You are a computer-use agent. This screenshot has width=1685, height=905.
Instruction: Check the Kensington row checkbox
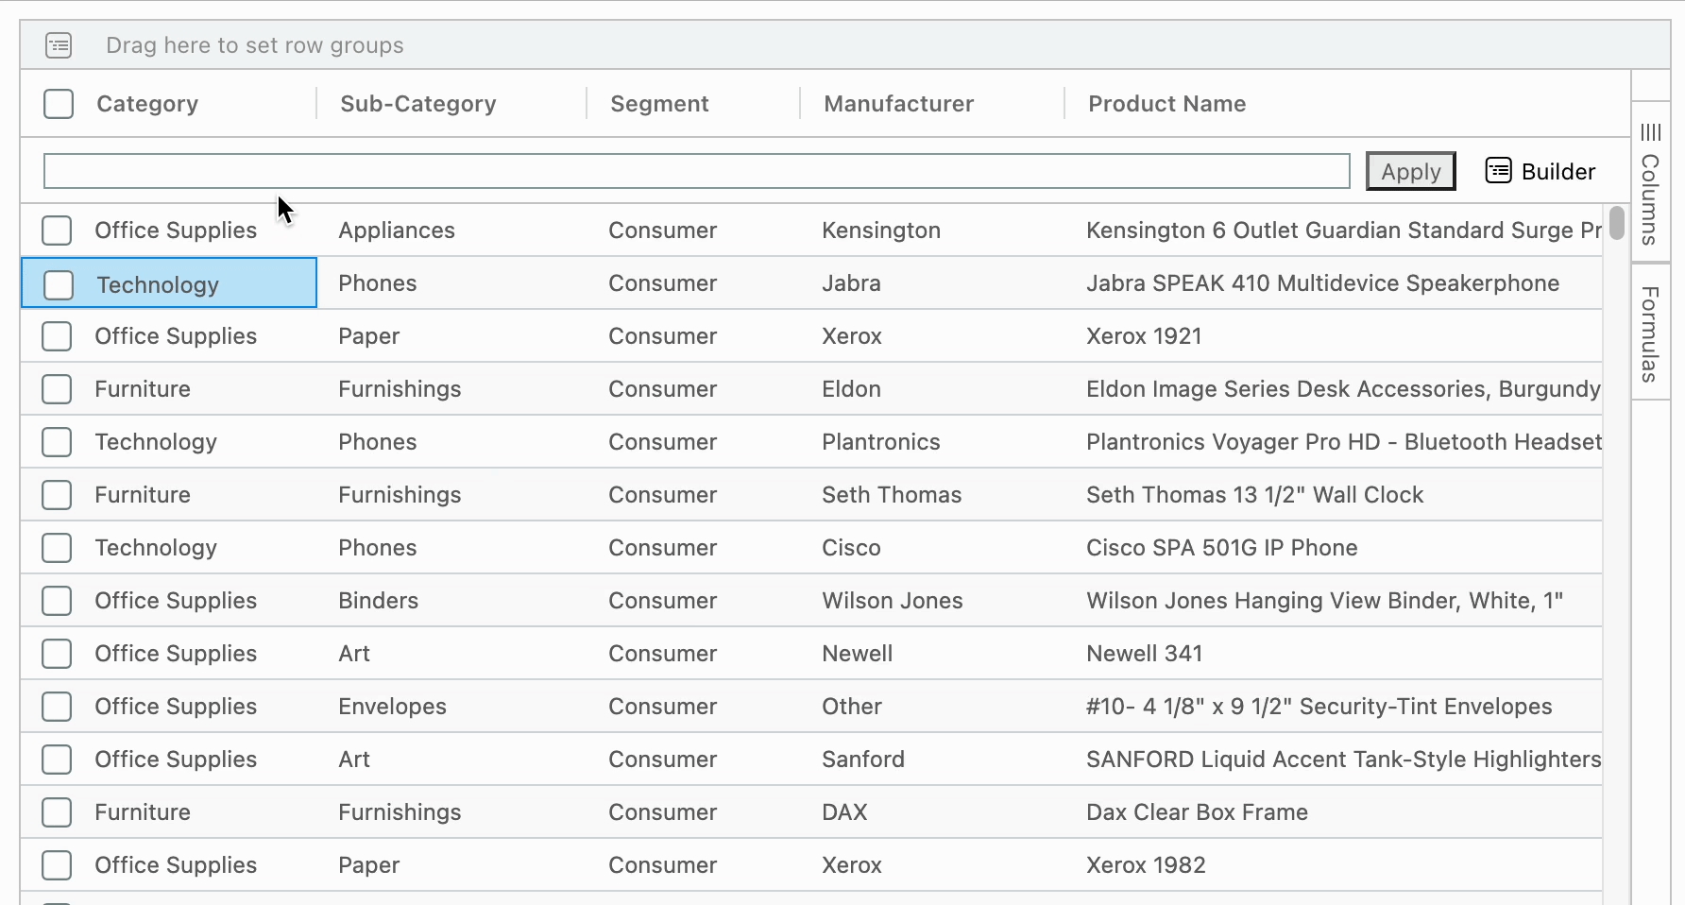pos(57,231)
